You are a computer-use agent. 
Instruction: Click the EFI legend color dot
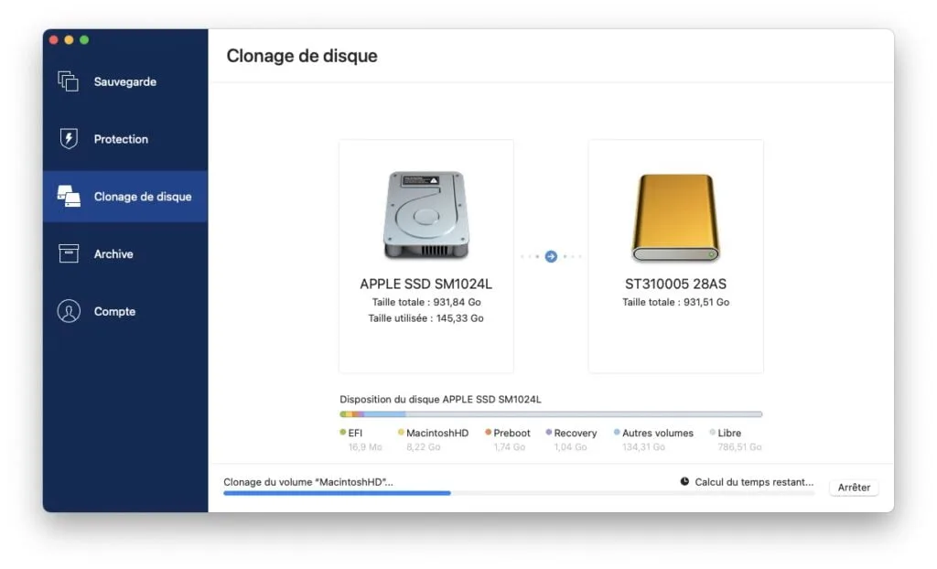pos(341,433)
